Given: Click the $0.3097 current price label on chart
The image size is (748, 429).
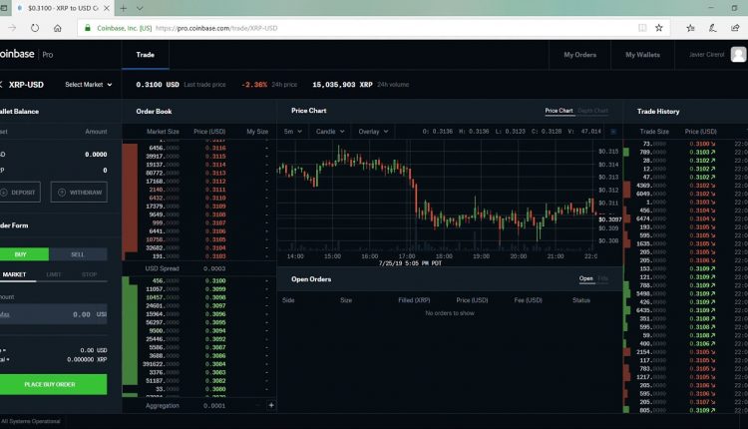Looking at the screenshot, I should click(x=610, y=219).
